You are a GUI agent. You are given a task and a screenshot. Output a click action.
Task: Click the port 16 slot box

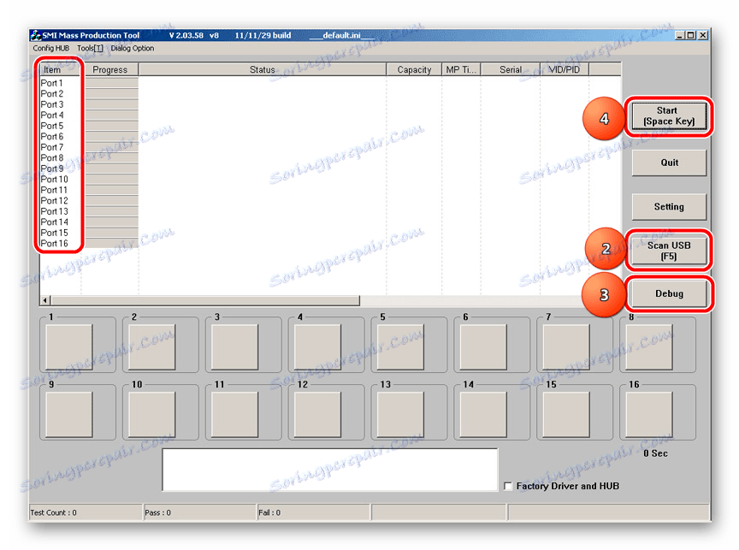[x=649, y=414]
